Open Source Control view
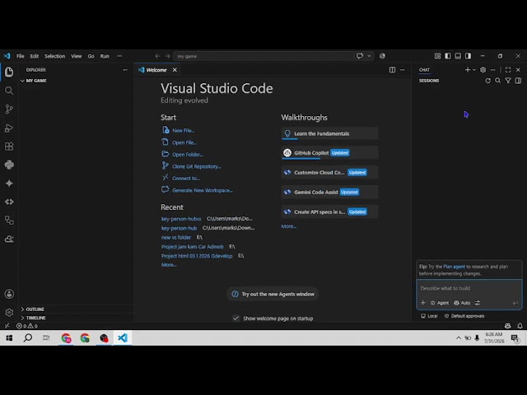The image size is (527, 395). (x=9, y=109)
